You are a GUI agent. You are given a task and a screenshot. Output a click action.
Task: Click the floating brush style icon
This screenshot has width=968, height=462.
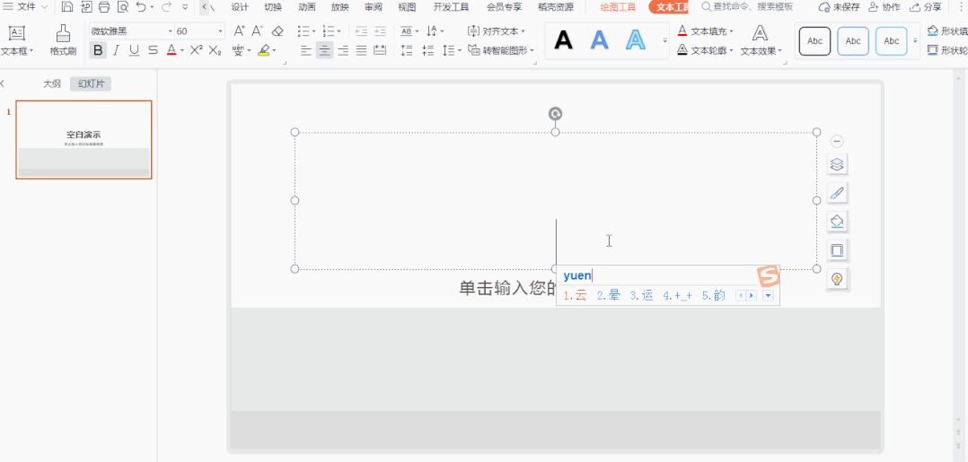[837, 193]
